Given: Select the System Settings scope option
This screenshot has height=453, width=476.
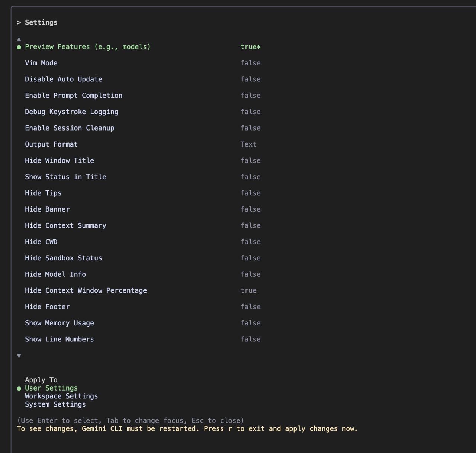Looking at the screenshot, I should [x=55, y=404].
